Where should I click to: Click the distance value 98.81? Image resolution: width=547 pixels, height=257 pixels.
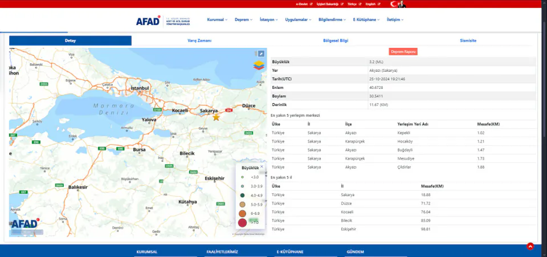pos(426,230)
